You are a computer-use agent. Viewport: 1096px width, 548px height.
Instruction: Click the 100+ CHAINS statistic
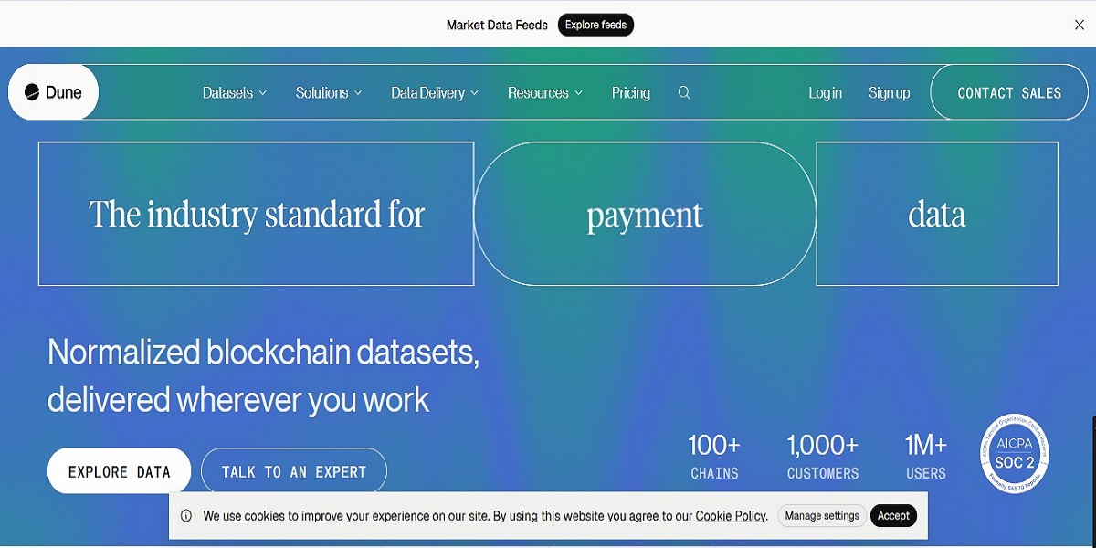pos(714,457)
